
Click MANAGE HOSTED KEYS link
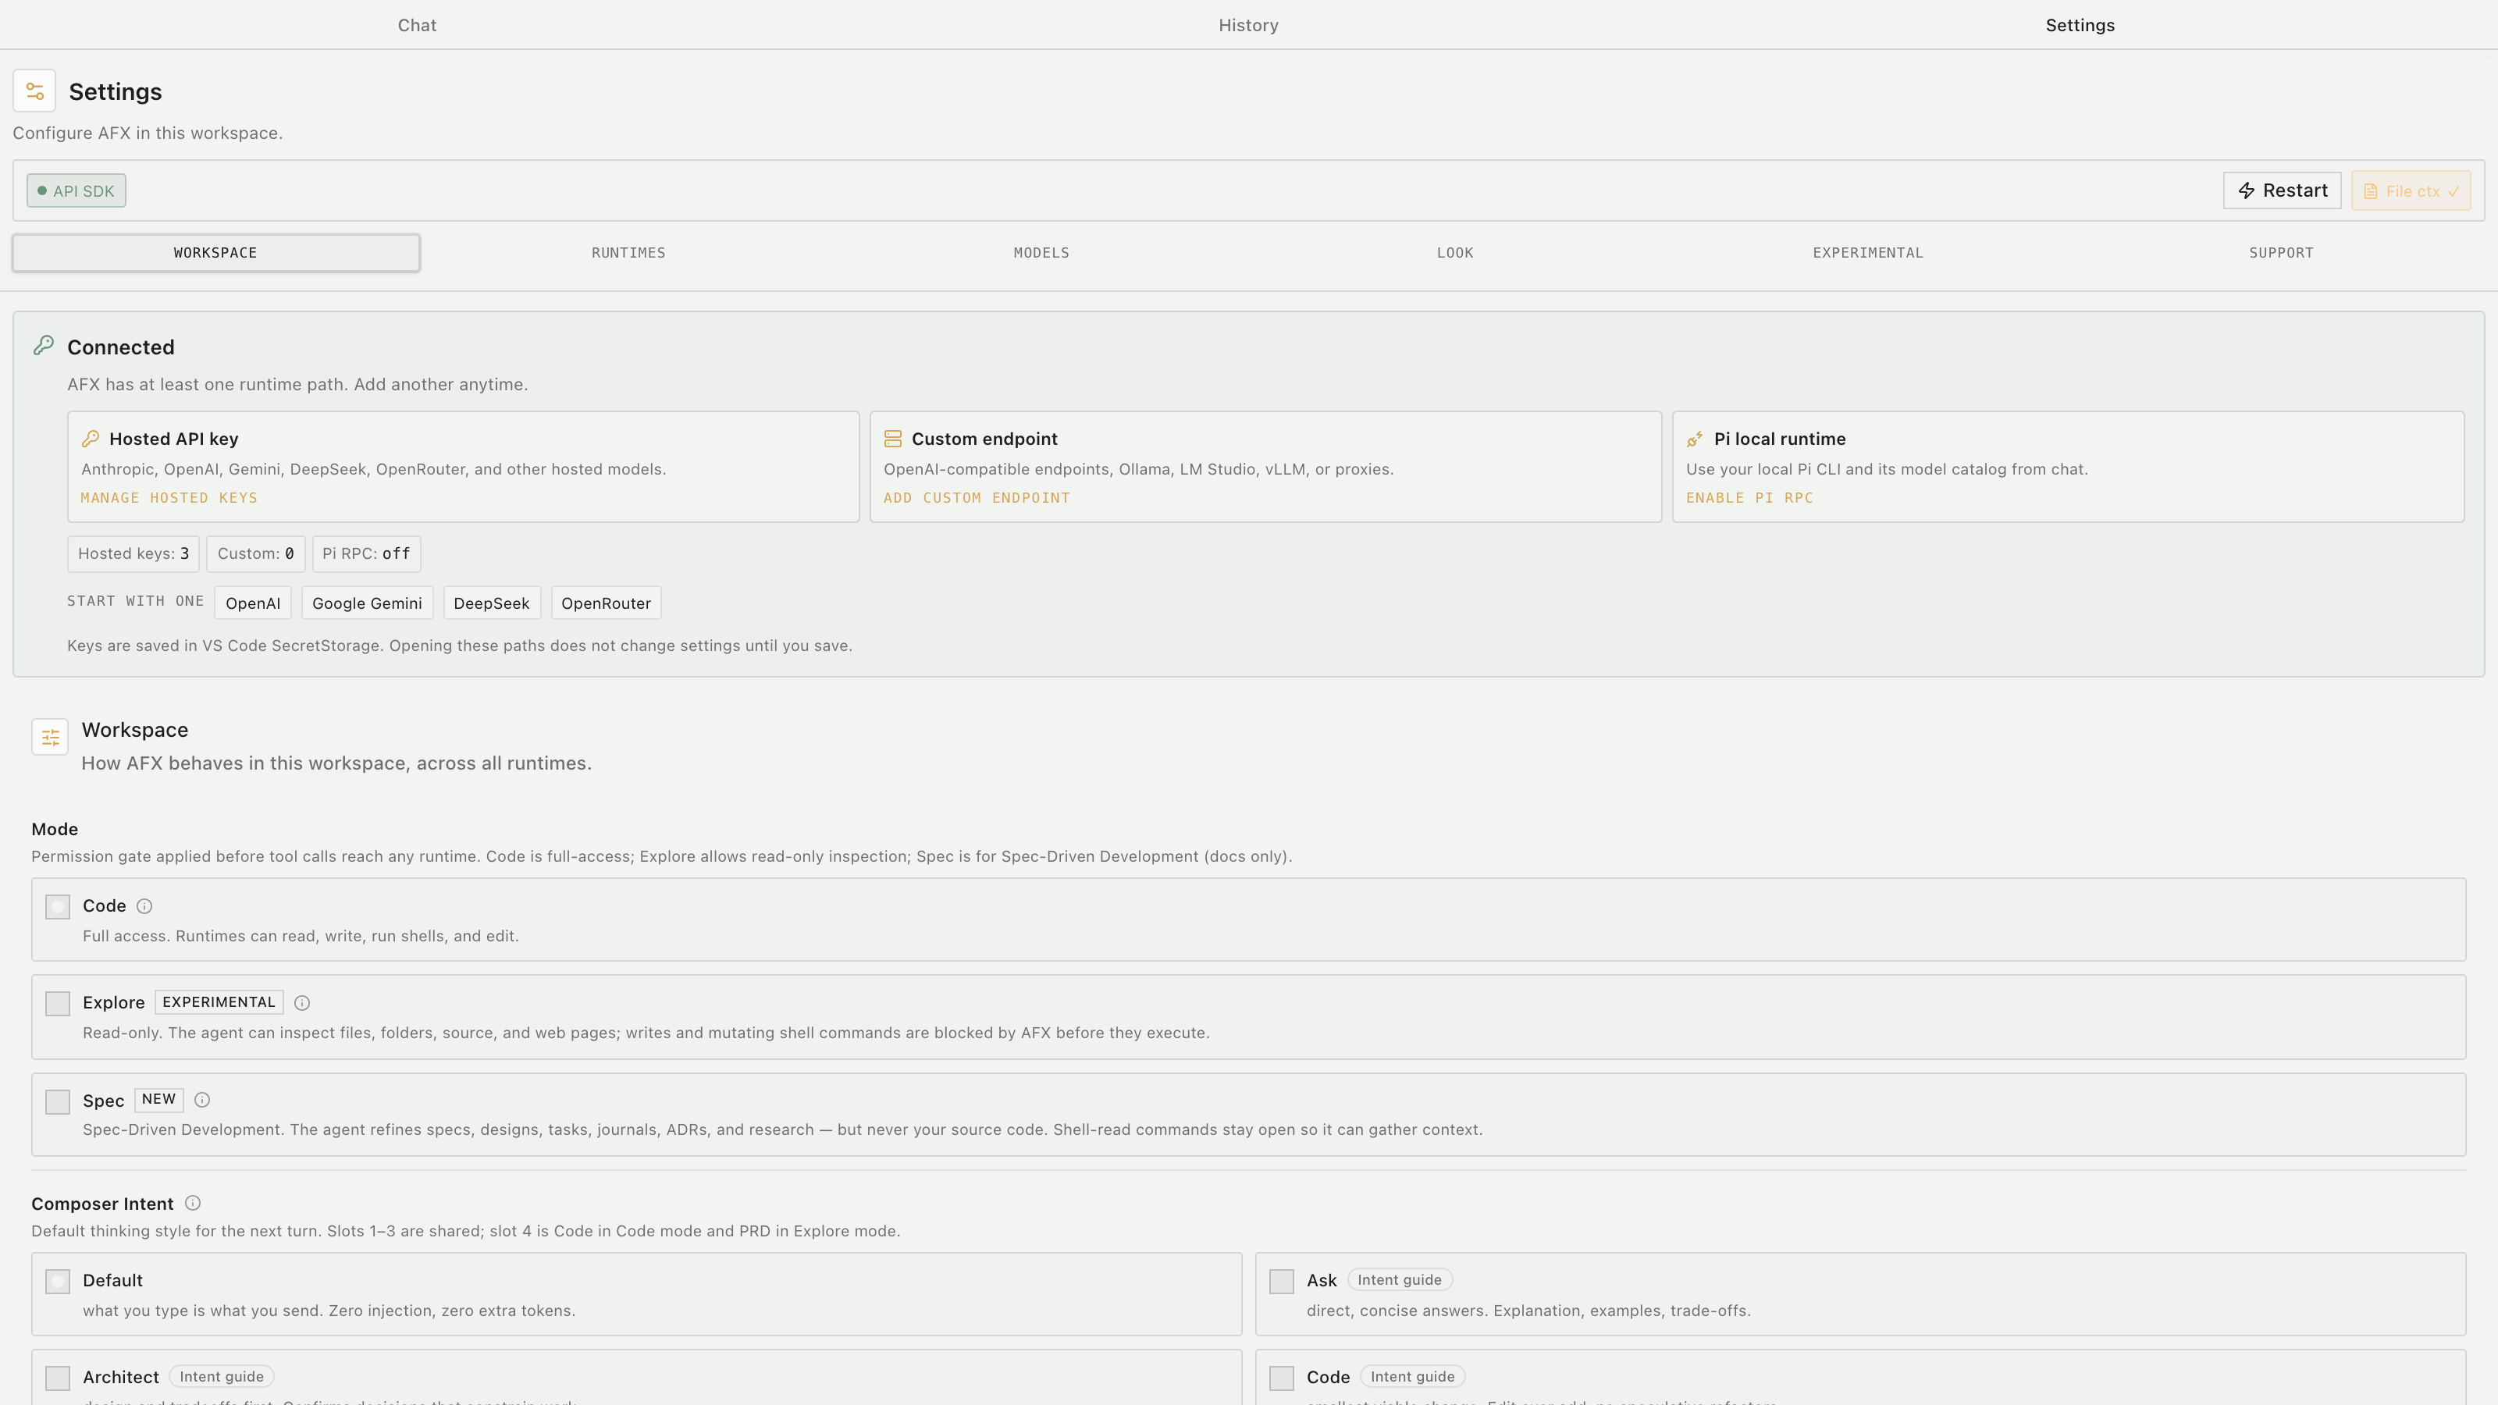click(169, 499)
